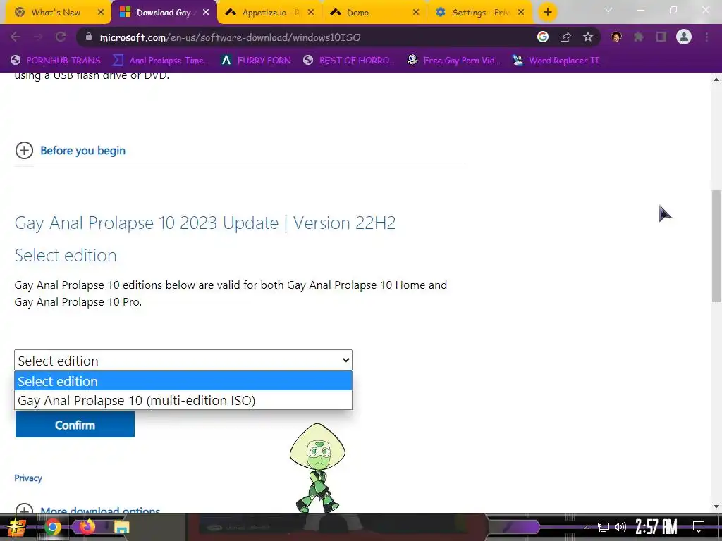Open a new tab with plus button
Image resolution: width=722 pixels, height=541 pixels.
click(547, 13)
